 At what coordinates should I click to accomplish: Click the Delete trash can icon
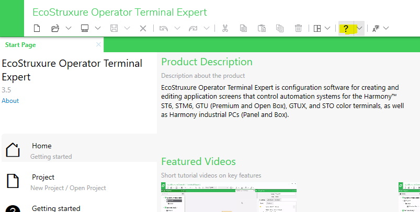(298, 28)
